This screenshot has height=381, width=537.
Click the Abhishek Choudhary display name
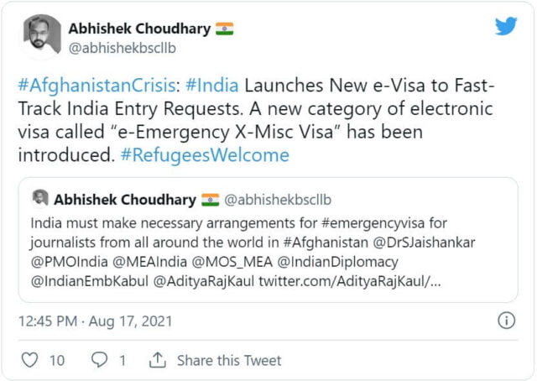[x=140, y=28]
